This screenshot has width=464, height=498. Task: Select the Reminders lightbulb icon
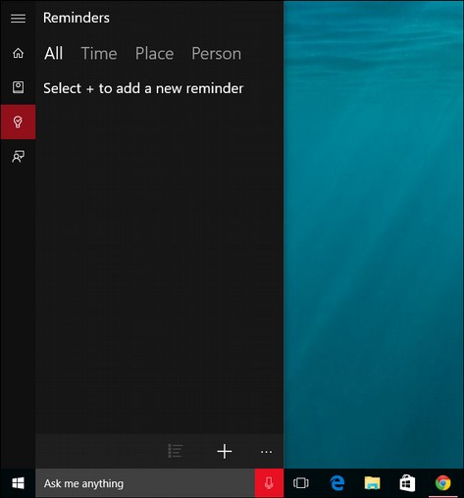(18, 122)
